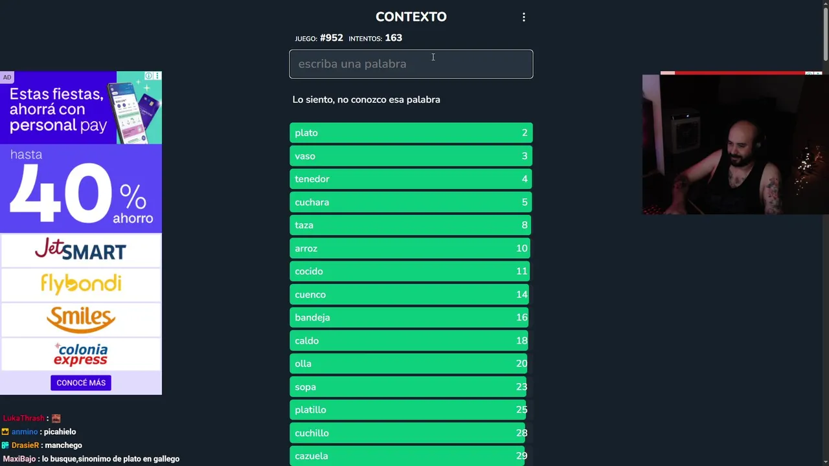Click the "escriba una palabra" input field
Viewport: 829px width, 466px height.
(x=411, y=64)
